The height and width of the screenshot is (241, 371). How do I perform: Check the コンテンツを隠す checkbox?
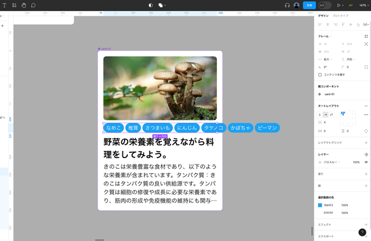pos(319,75)
